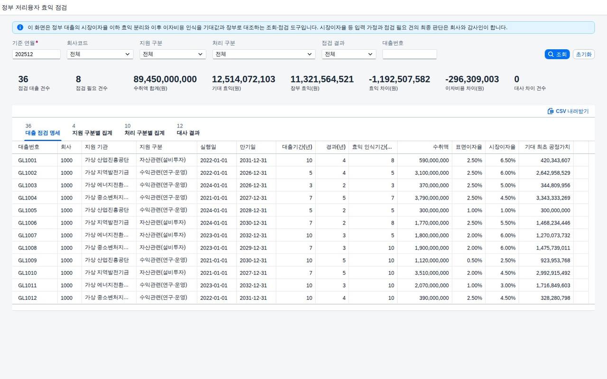Image resolution: width=607 pixels, height=379 pixels.
Task: Click the 효익 차이 total -1,192,507,582
Action: pyautogui.click(x=399, y=79)
